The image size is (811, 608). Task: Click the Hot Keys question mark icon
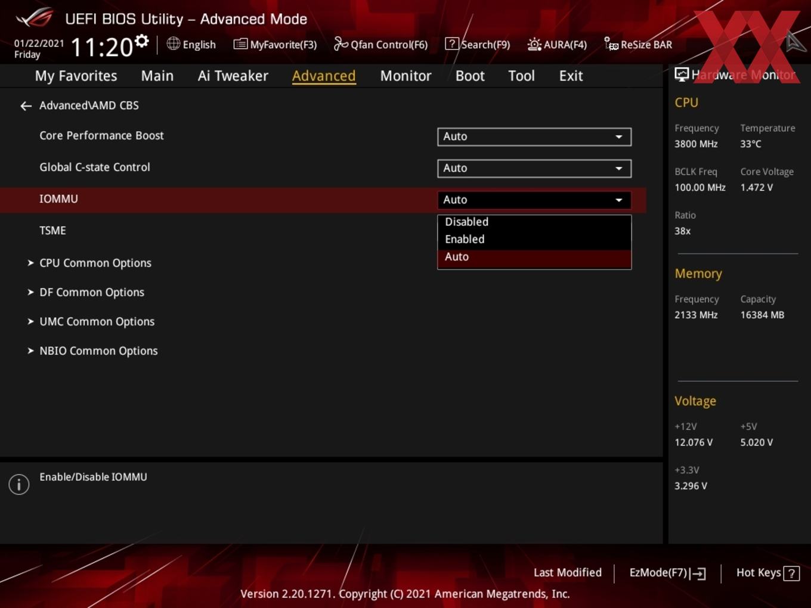click(x=791, y=573)
